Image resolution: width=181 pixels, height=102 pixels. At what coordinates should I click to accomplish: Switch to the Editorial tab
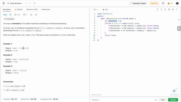[19, 9]
